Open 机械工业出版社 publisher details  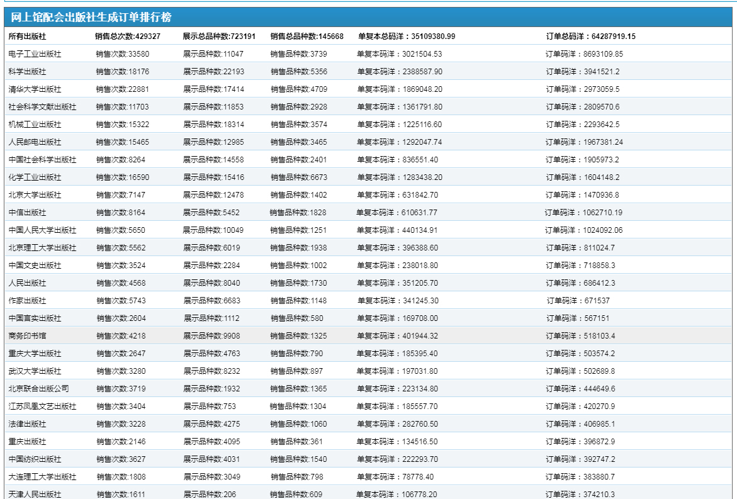tap(35, 125)
